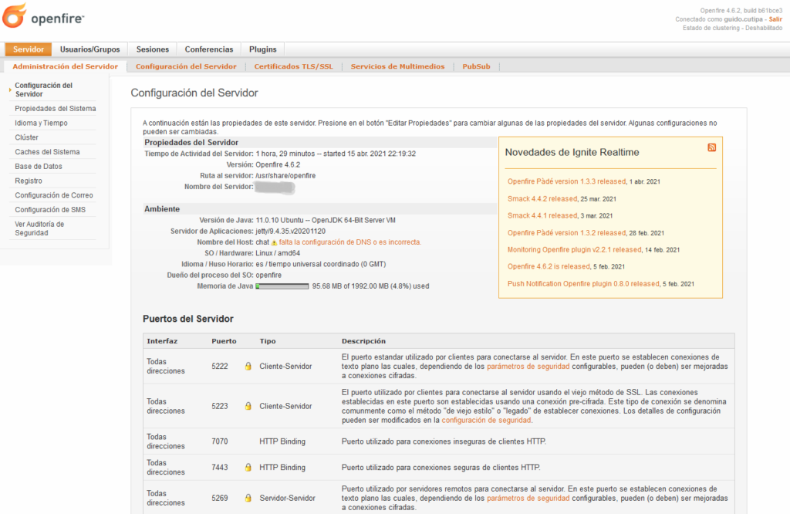Click port number 7070 cell
The width and height of the screenshot is (790, 514).
pyautogui.click(x=220, y=441)
